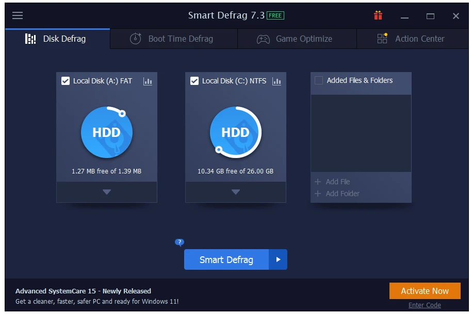The image size is (472, 314).
Task: Uncheck Local Disk (A:) FAT checkbox
Action: coord(66,81)
